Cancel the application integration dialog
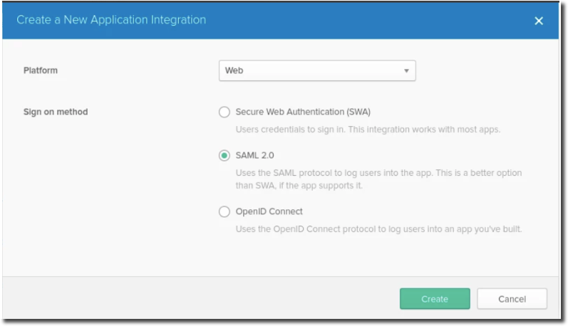Image resolution: width=568 pixels, height=326 pixels. pos(512,299)
